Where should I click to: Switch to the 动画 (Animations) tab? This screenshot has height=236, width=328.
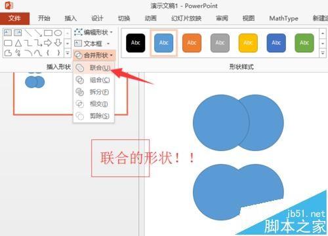[x=151, y=18]
